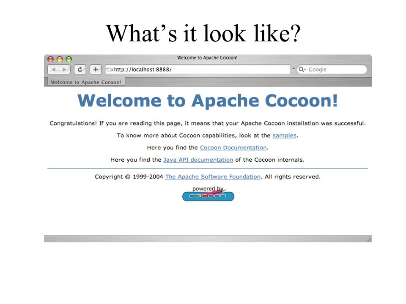
Task: Close the window with the red button
Action: pyautogui.click(x=50, y=59)
